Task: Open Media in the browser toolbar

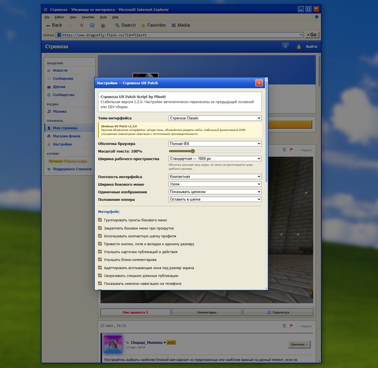Action: 180,25
